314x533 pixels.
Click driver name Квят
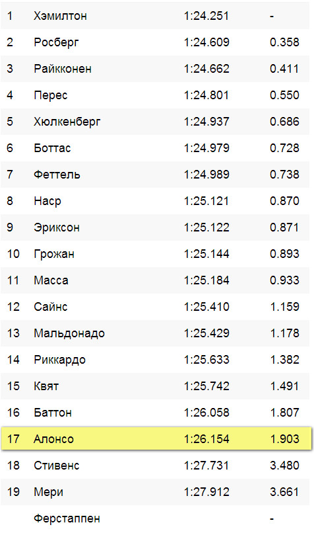[46, 386]
